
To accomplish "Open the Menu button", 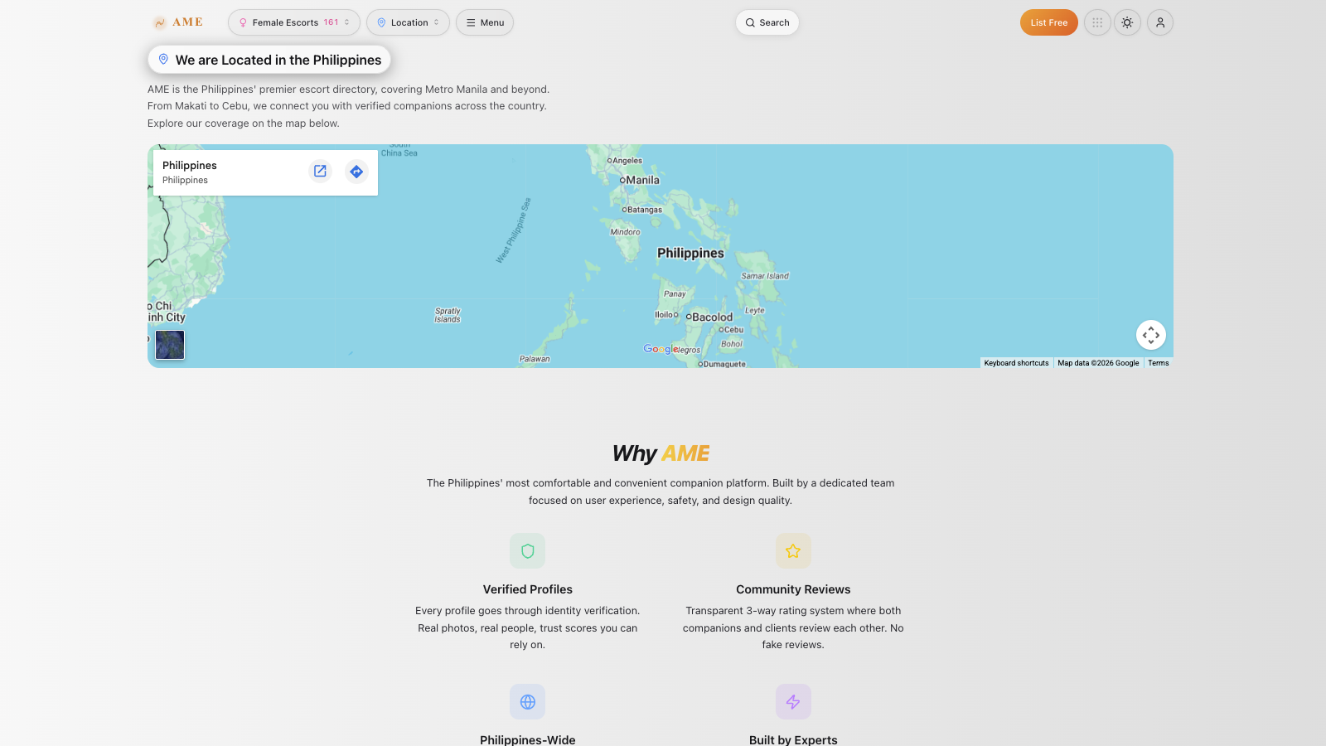I will point(485,22).
